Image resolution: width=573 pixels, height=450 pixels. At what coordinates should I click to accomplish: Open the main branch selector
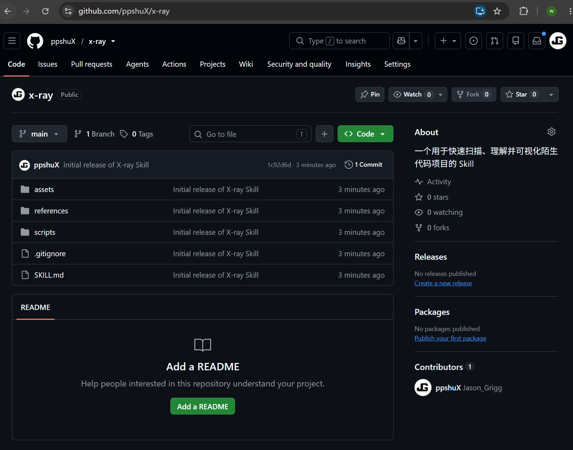(x=39, y=134)
